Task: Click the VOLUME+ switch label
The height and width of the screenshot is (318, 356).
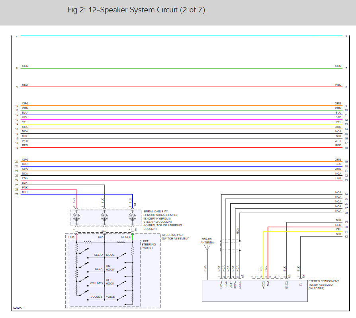Action: pos(97,283)
